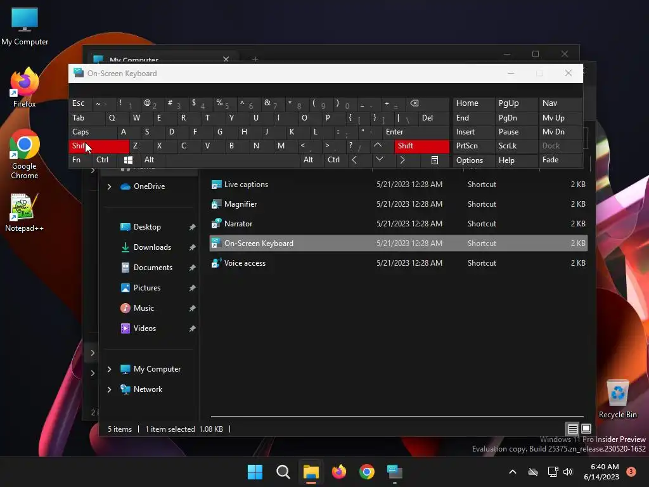Viewport: 649px width, 487px height.
Task: Toggle the left Shift key
Action: (98, 146)
